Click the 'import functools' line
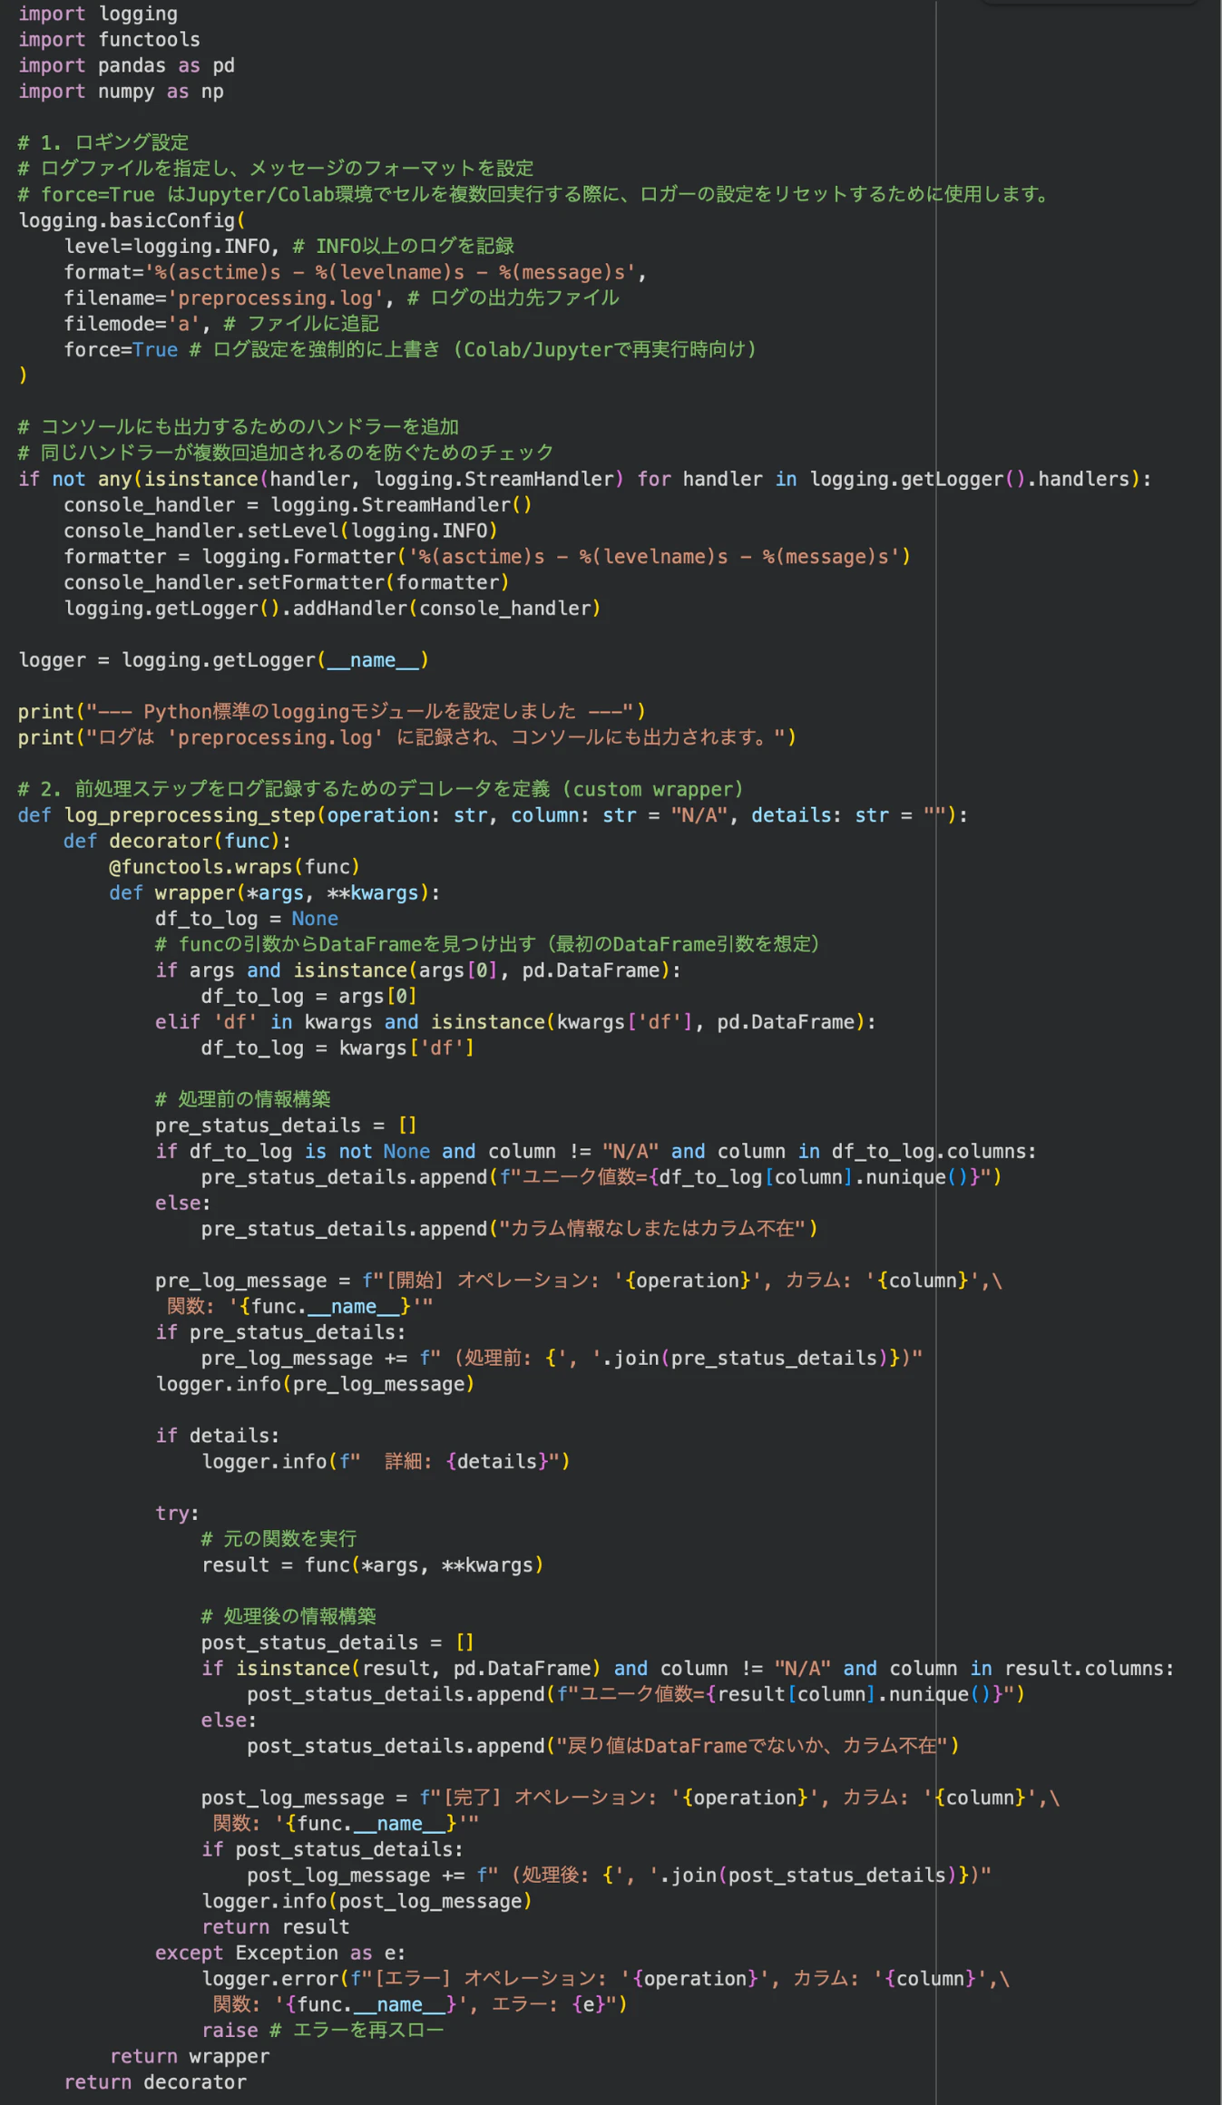The width and height of the screenshot is (1222, 2105). tap(109, 40)
